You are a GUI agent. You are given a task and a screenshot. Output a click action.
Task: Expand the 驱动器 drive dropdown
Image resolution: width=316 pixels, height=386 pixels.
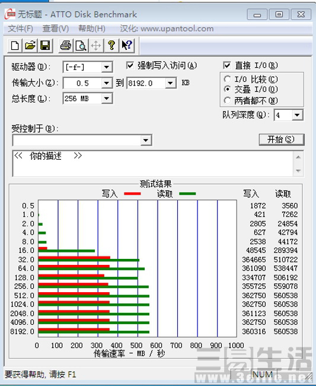coord(107,67)
